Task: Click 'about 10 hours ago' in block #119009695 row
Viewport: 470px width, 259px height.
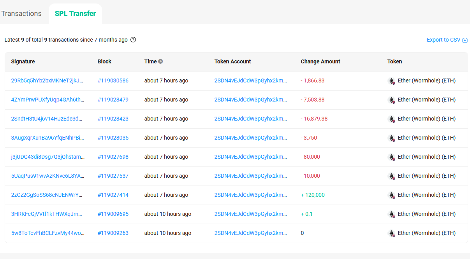Action: coord(168,214)
